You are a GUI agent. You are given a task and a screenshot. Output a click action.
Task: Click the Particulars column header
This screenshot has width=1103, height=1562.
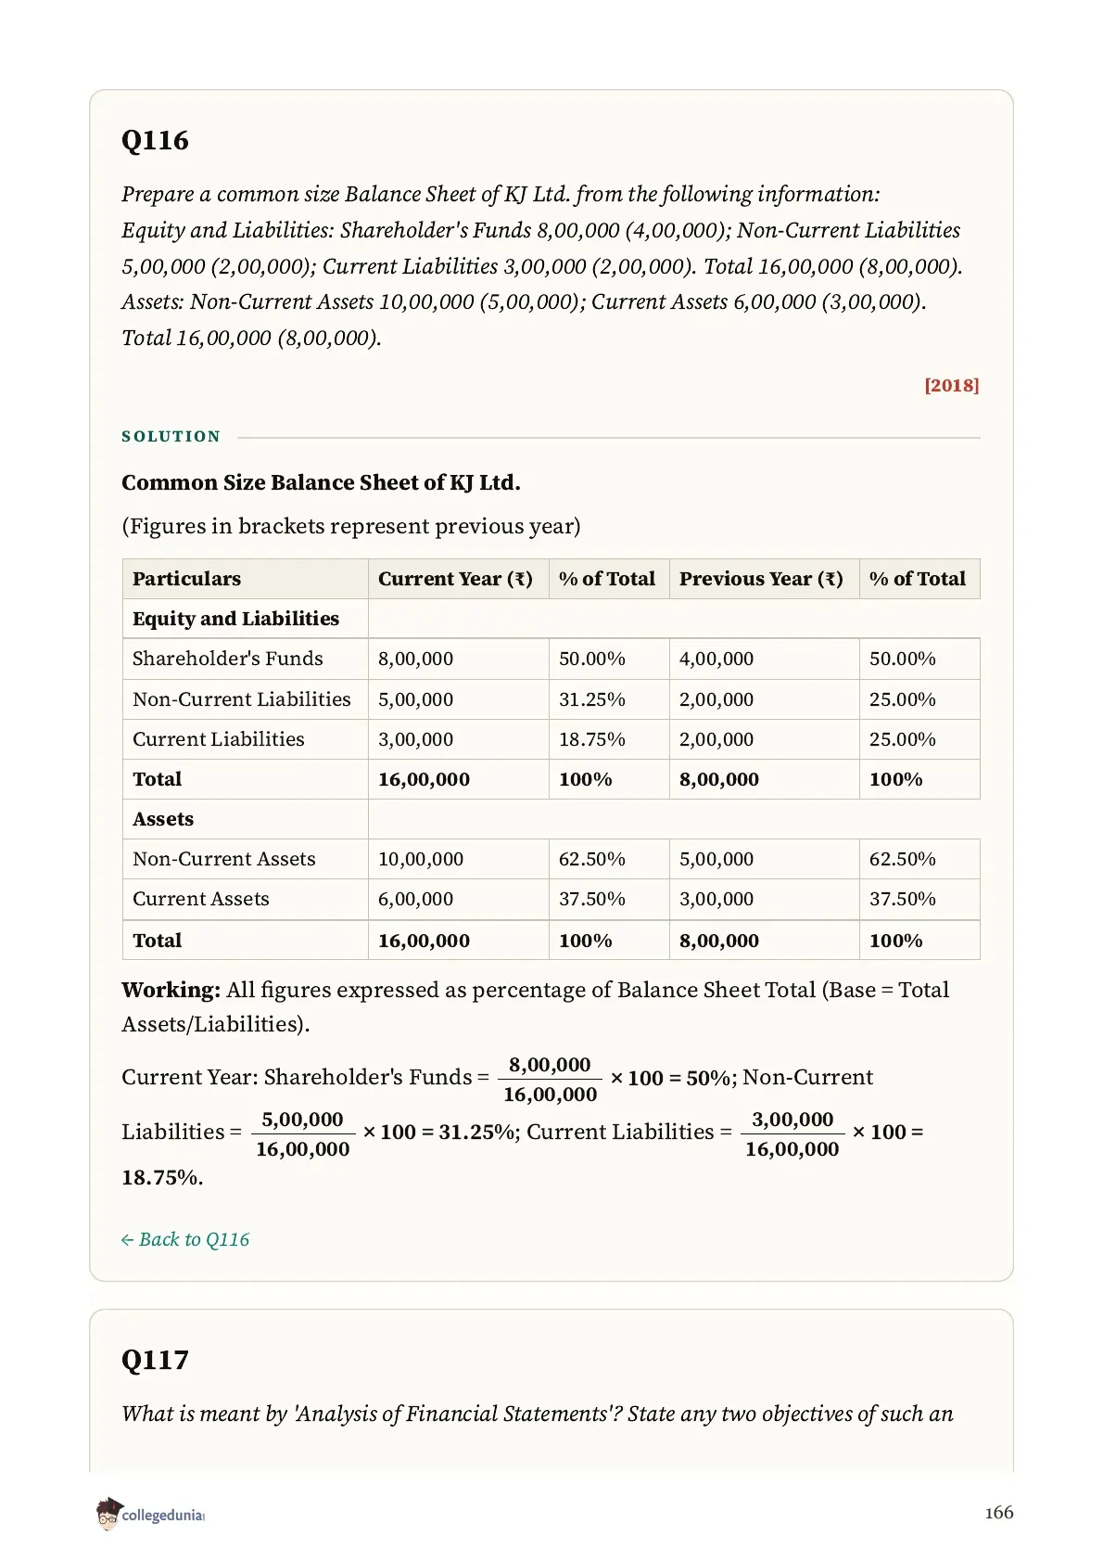click(x=186, y=579)
